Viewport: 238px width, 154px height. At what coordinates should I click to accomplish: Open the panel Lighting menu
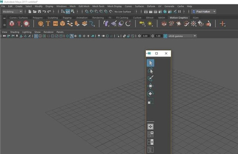(x=27, y=32)
